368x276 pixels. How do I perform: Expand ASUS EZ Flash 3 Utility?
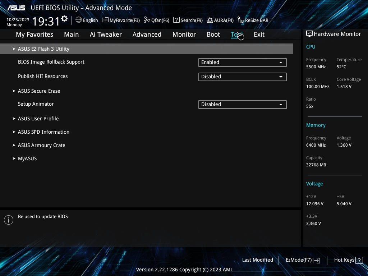coord(147,49)
